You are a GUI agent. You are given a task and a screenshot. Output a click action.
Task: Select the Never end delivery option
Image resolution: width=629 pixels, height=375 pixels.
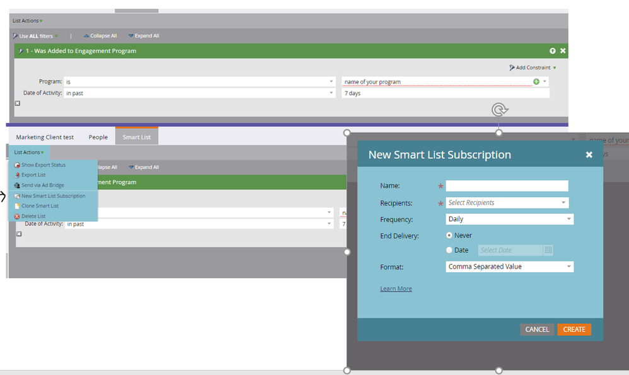(449, 236)
